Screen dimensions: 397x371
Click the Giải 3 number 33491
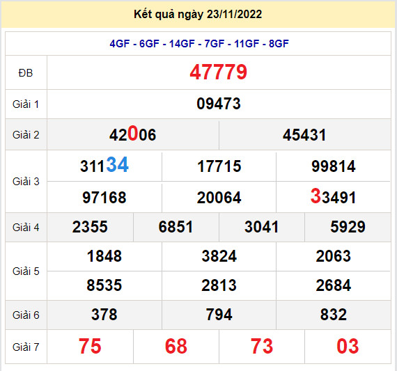tap(333, 196)
